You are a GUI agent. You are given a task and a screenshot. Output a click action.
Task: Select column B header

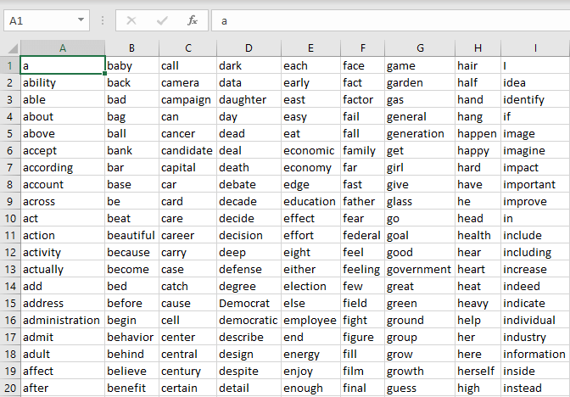(132, 48)
